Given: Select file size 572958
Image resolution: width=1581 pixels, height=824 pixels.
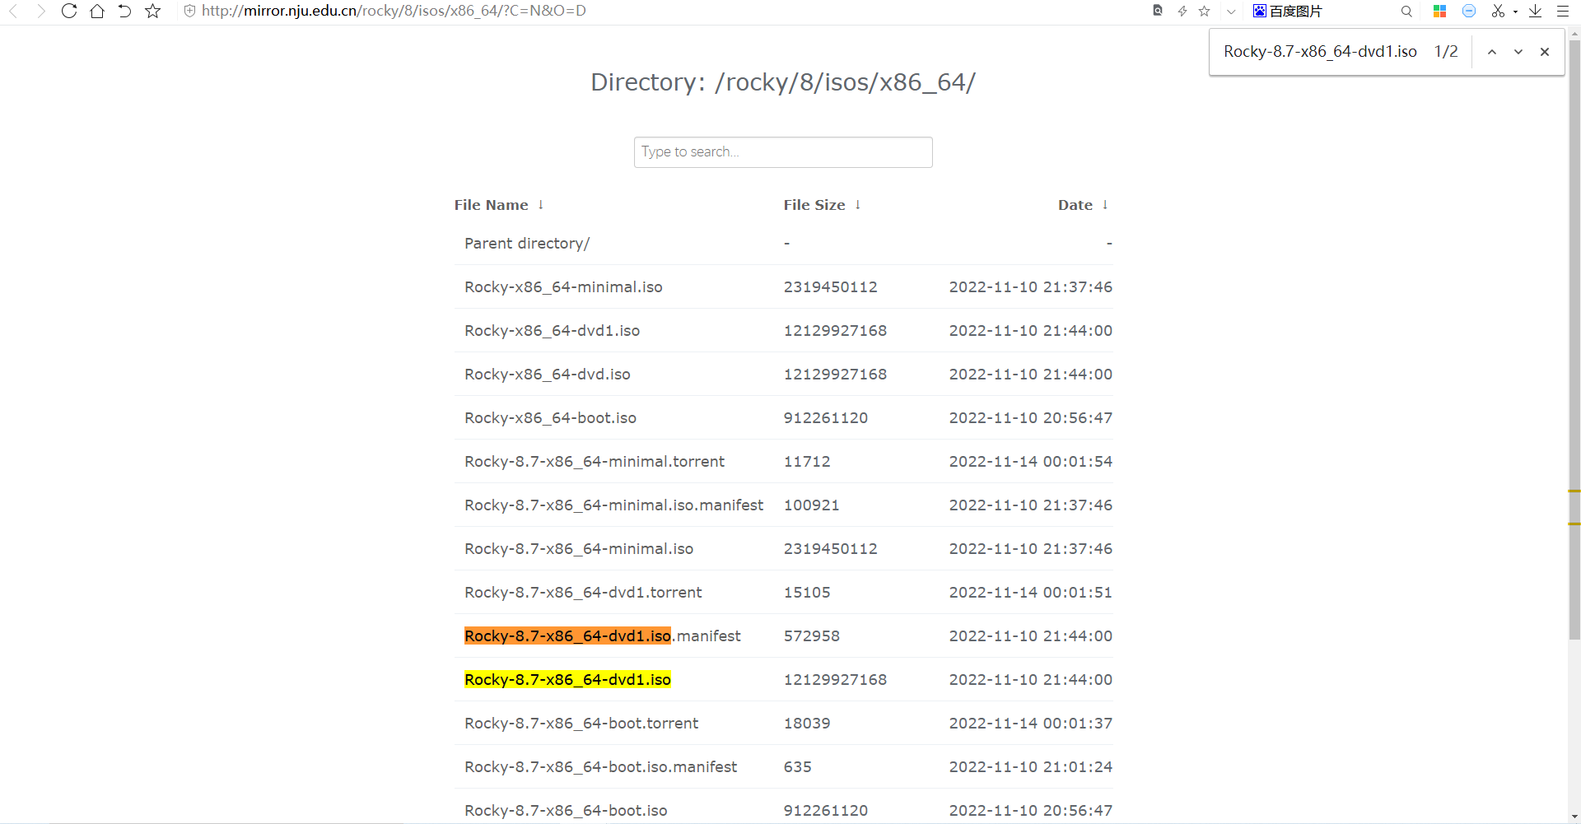Looking at the screenshot, I should tap(811, 636).
